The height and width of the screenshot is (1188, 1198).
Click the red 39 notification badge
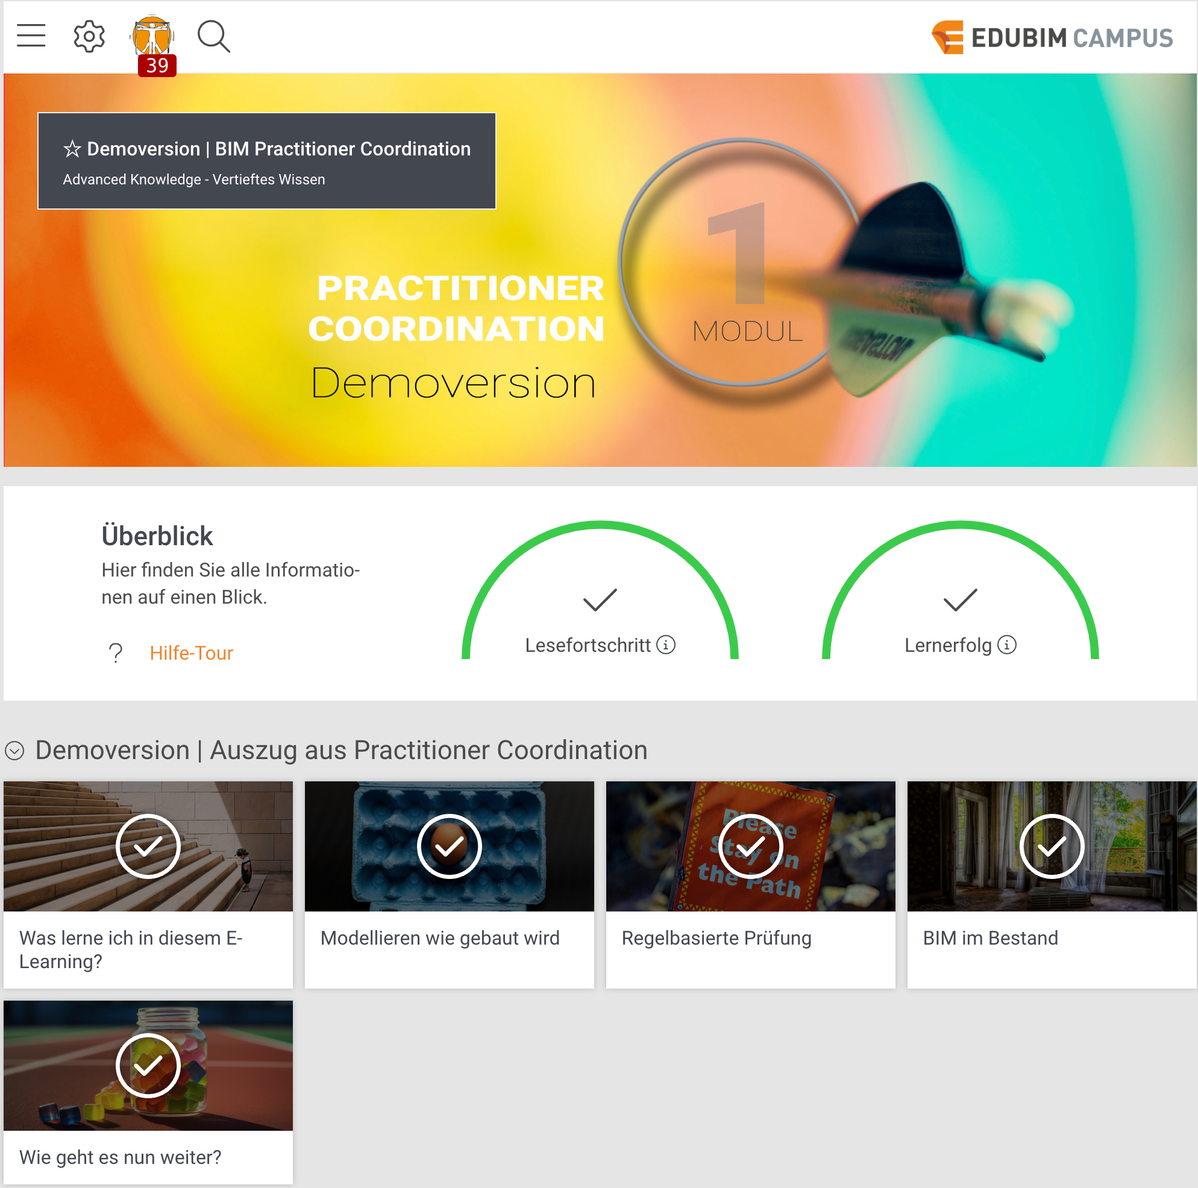tap(157, 66)
